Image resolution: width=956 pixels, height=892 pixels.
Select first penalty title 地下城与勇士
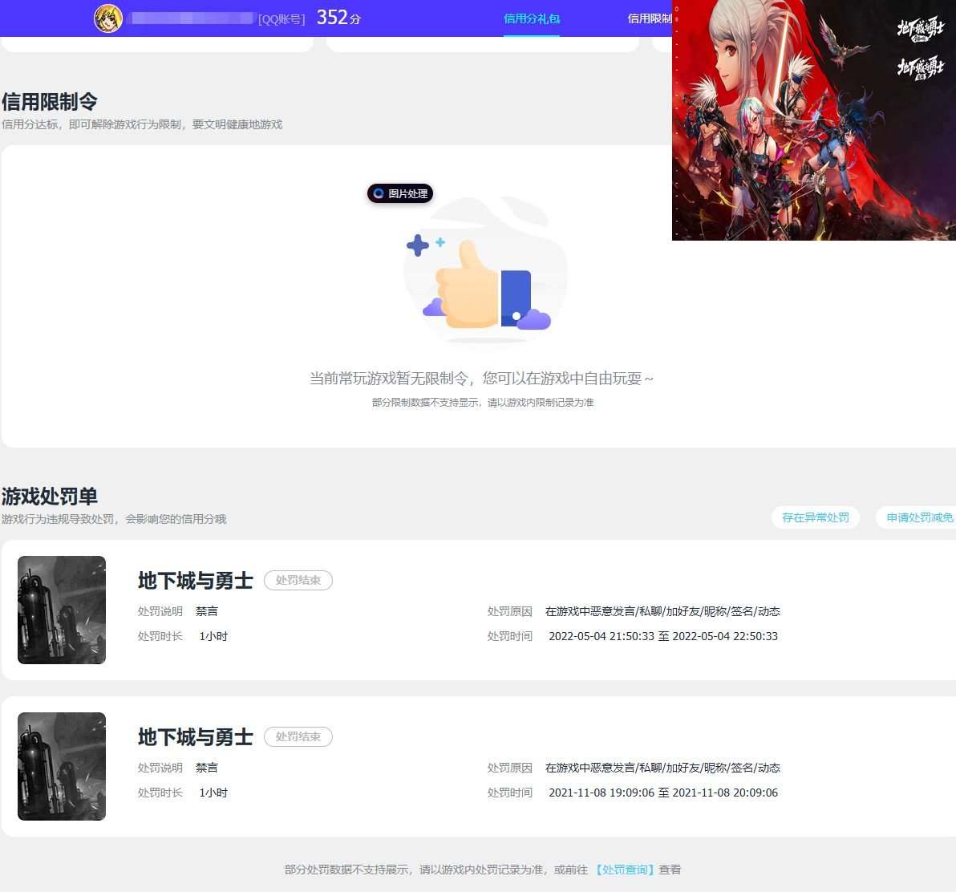click(x=195, y=581)
